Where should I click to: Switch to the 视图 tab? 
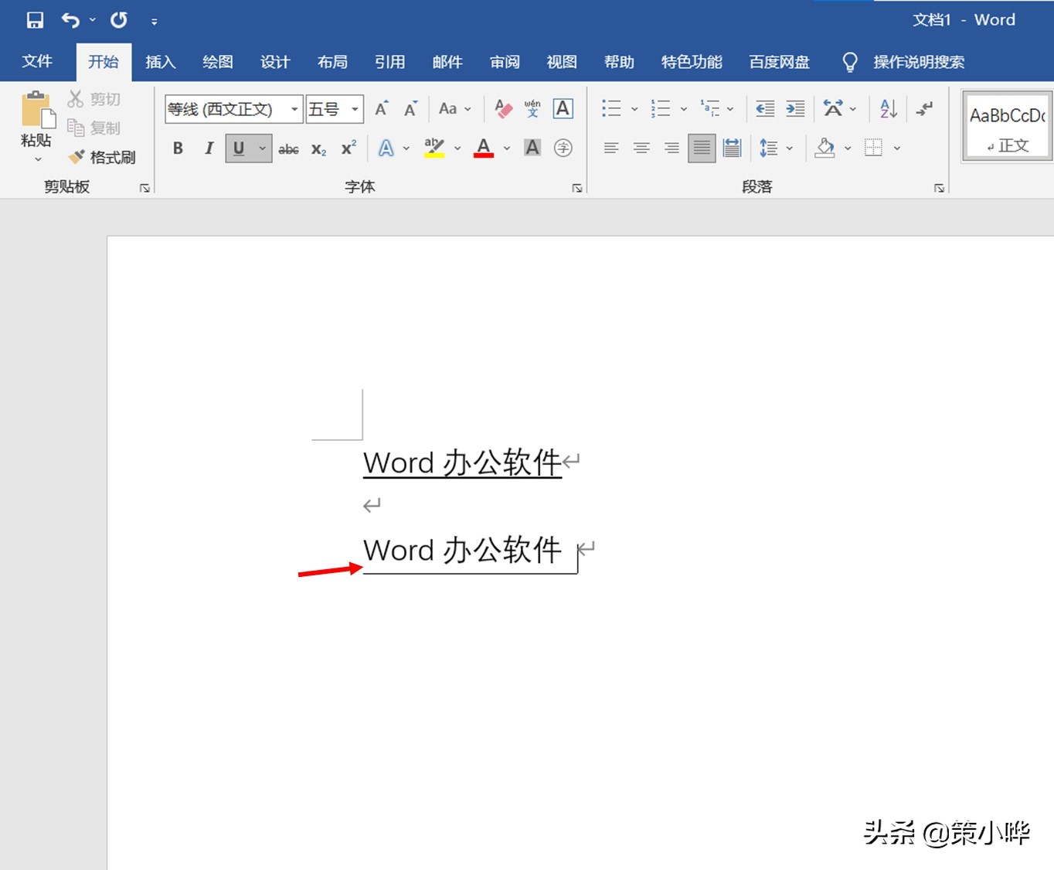tap(562, 62)
